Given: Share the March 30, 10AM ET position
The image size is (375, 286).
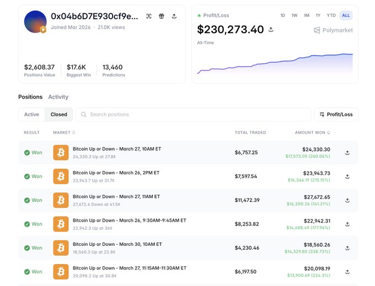Looking at the screenshot, I should [347, 248].
